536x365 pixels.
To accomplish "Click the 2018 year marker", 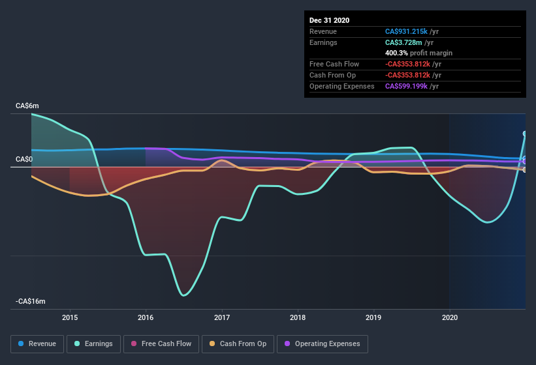I will pyautogui.click(x=298, y=317).
